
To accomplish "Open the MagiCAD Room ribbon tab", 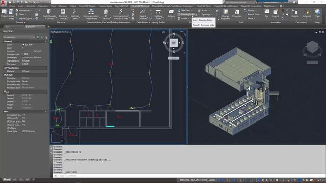I will tap(204, 6).
